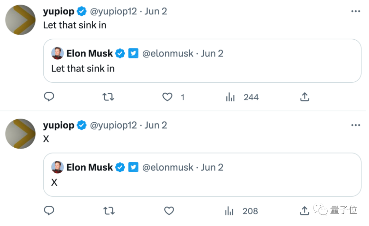Screen dimensions: 369x226
Task: Open @yupiop12 handle on first tweet
Action: click(113, 11)
